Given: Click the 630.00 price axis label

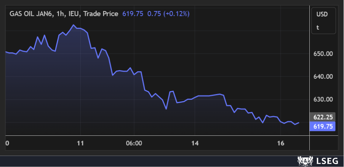Looking at the screenshot, I should point(323,99).
